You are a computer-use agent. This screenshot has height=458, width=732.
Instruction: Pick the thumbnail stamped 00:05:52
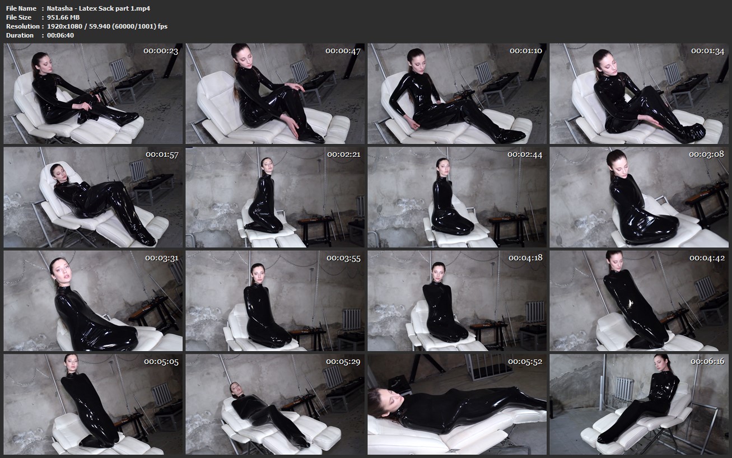pos(457,404)
